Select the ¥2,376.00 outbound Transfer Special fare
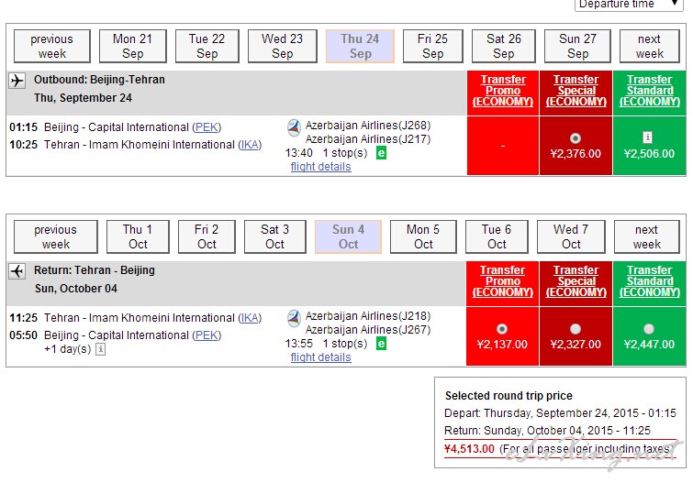Viewport: 693px width, 483px height. 576,138
